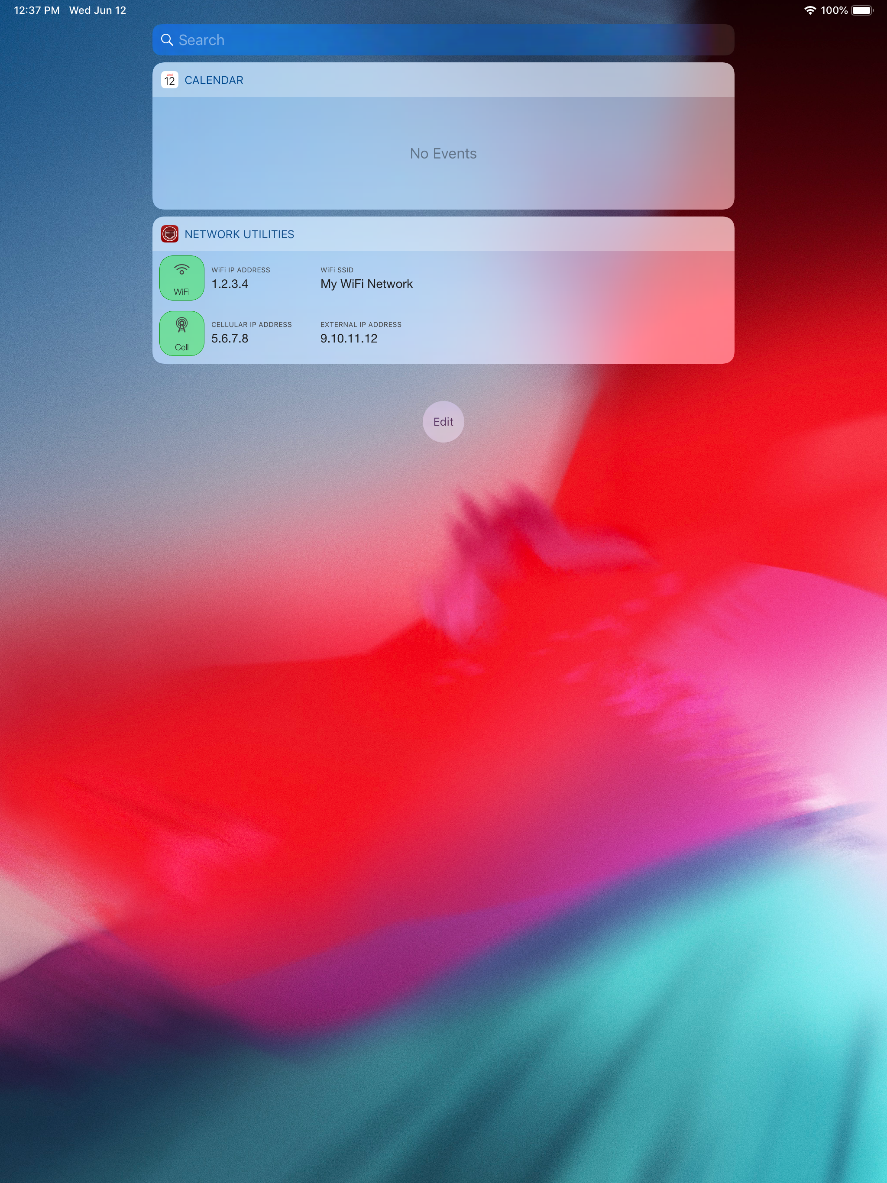This screenshot has height=1183, width=887.
Task: Tap the green WiFi status icon
Action: tap(182, 278)
